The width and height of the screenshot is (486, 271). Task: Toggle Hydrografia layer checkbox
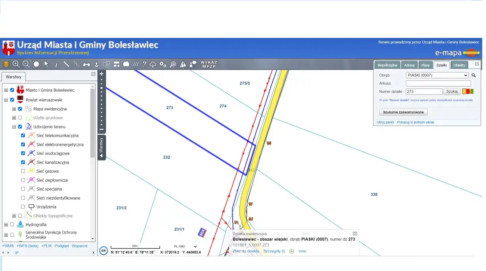pos(12,225)
